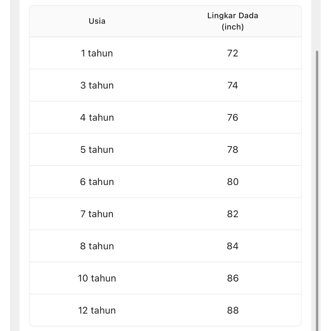331x331 pixels.
Task: Select the 5 tahun age cell
Action: click(97, 150)
